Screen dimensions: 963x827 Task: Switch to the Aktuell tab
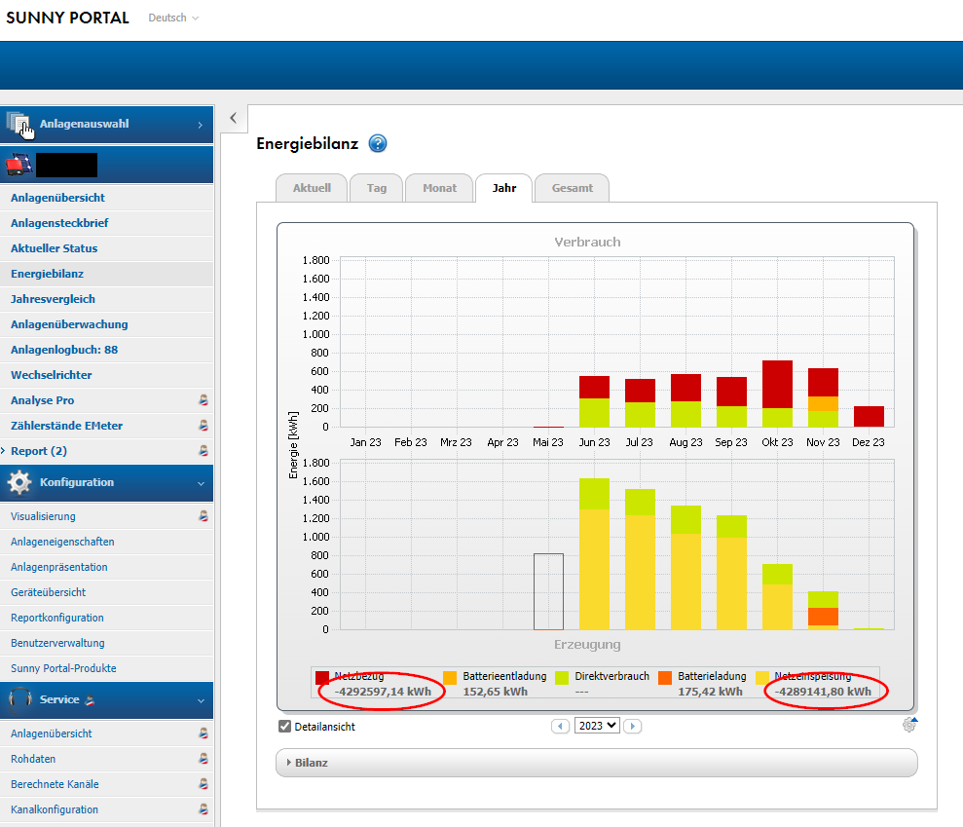pyautogui.click(x=312, y=188)
